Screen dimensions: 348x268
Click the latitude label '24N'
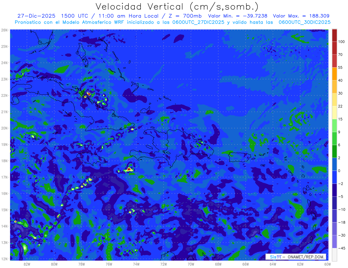click(x=4, y=63)
